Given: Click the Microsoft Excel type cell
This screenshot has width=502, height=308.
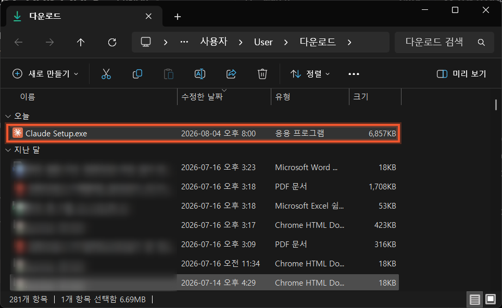Looking at the screenshot, I should point(309,206).
